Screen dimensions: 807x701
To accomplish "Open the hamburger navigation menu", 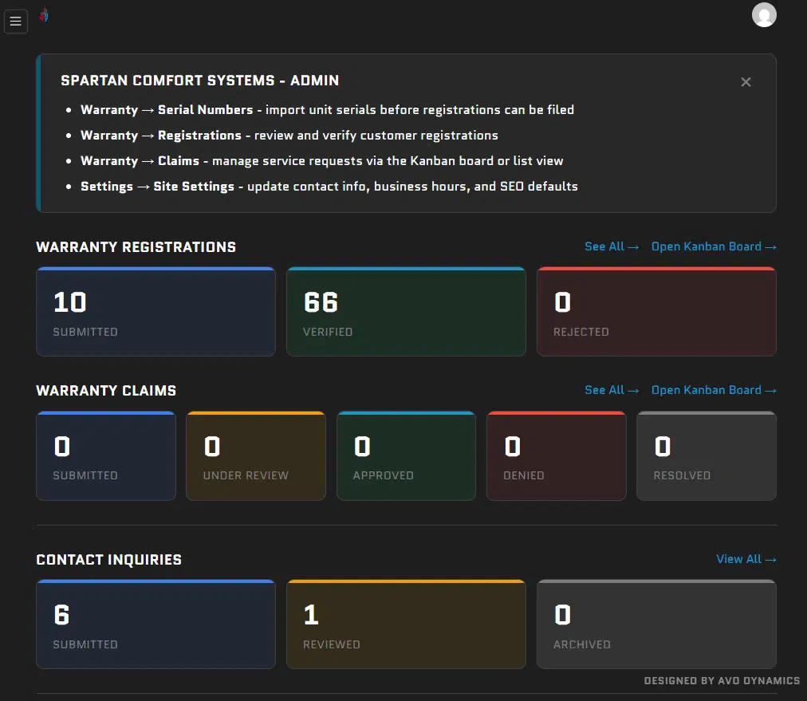I will point(16,21).
